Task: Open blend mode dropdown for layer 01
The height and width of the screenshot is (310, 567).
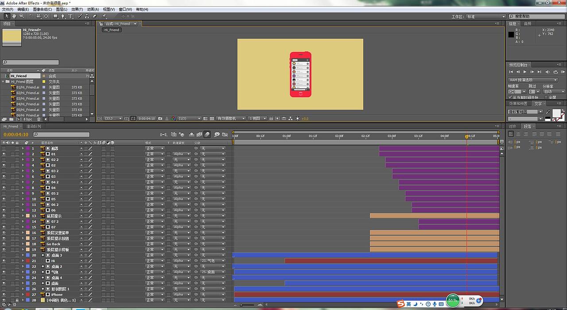Action: (155, 154)
